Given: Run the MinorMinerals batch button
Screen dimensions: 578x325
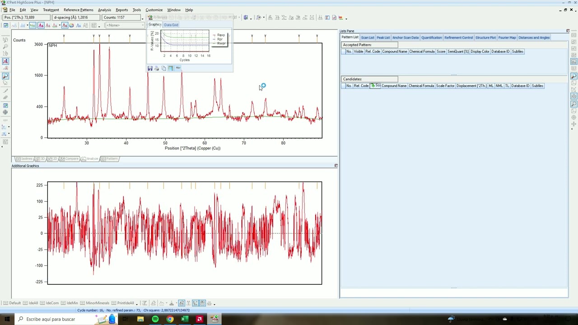Looking at the screenshot, I should [95, 303].
